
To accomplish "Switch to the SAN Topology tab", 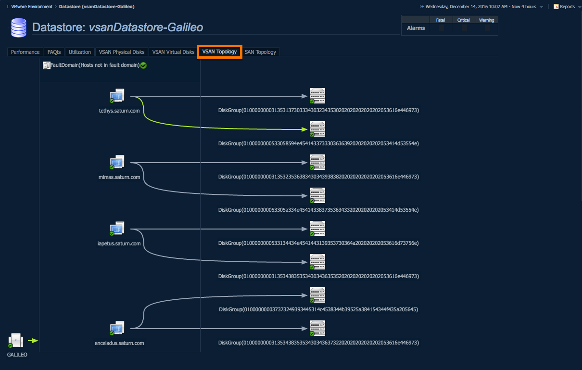I will [260, 52].
